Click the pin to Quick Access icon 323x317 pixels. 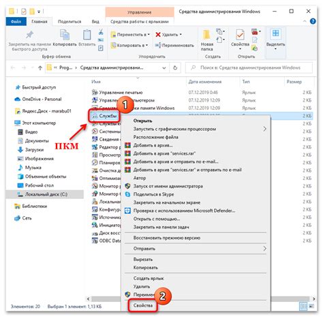point(29,35)
